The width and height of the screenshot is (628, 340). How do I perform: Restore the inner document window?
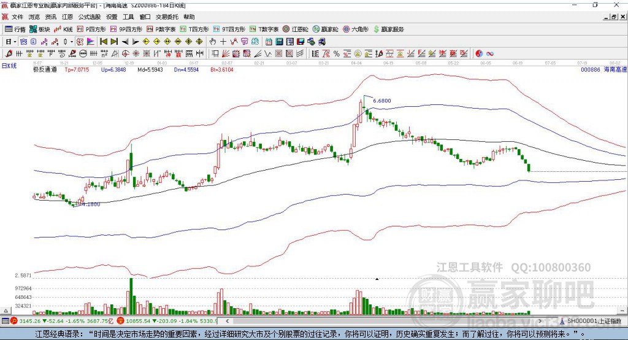613,17
